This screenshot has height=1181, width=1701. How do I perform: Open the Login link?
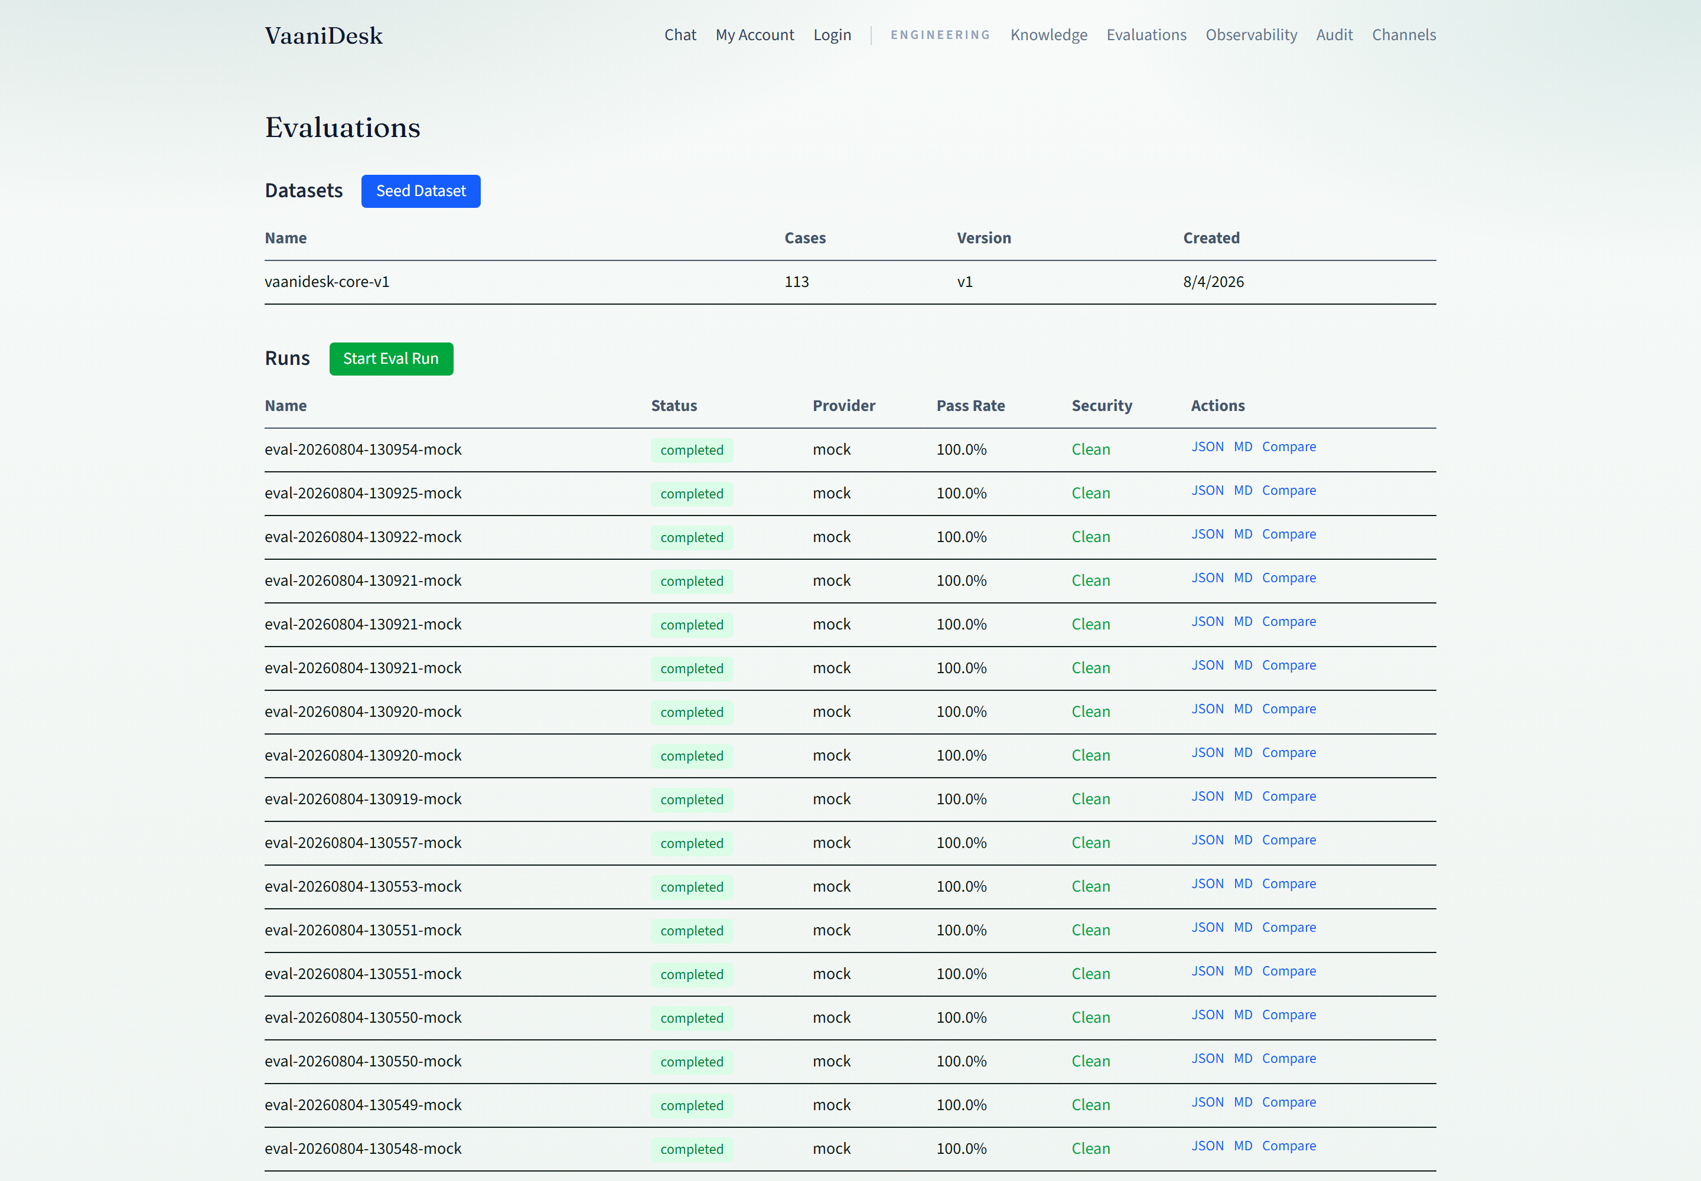[x=832, y=35]
